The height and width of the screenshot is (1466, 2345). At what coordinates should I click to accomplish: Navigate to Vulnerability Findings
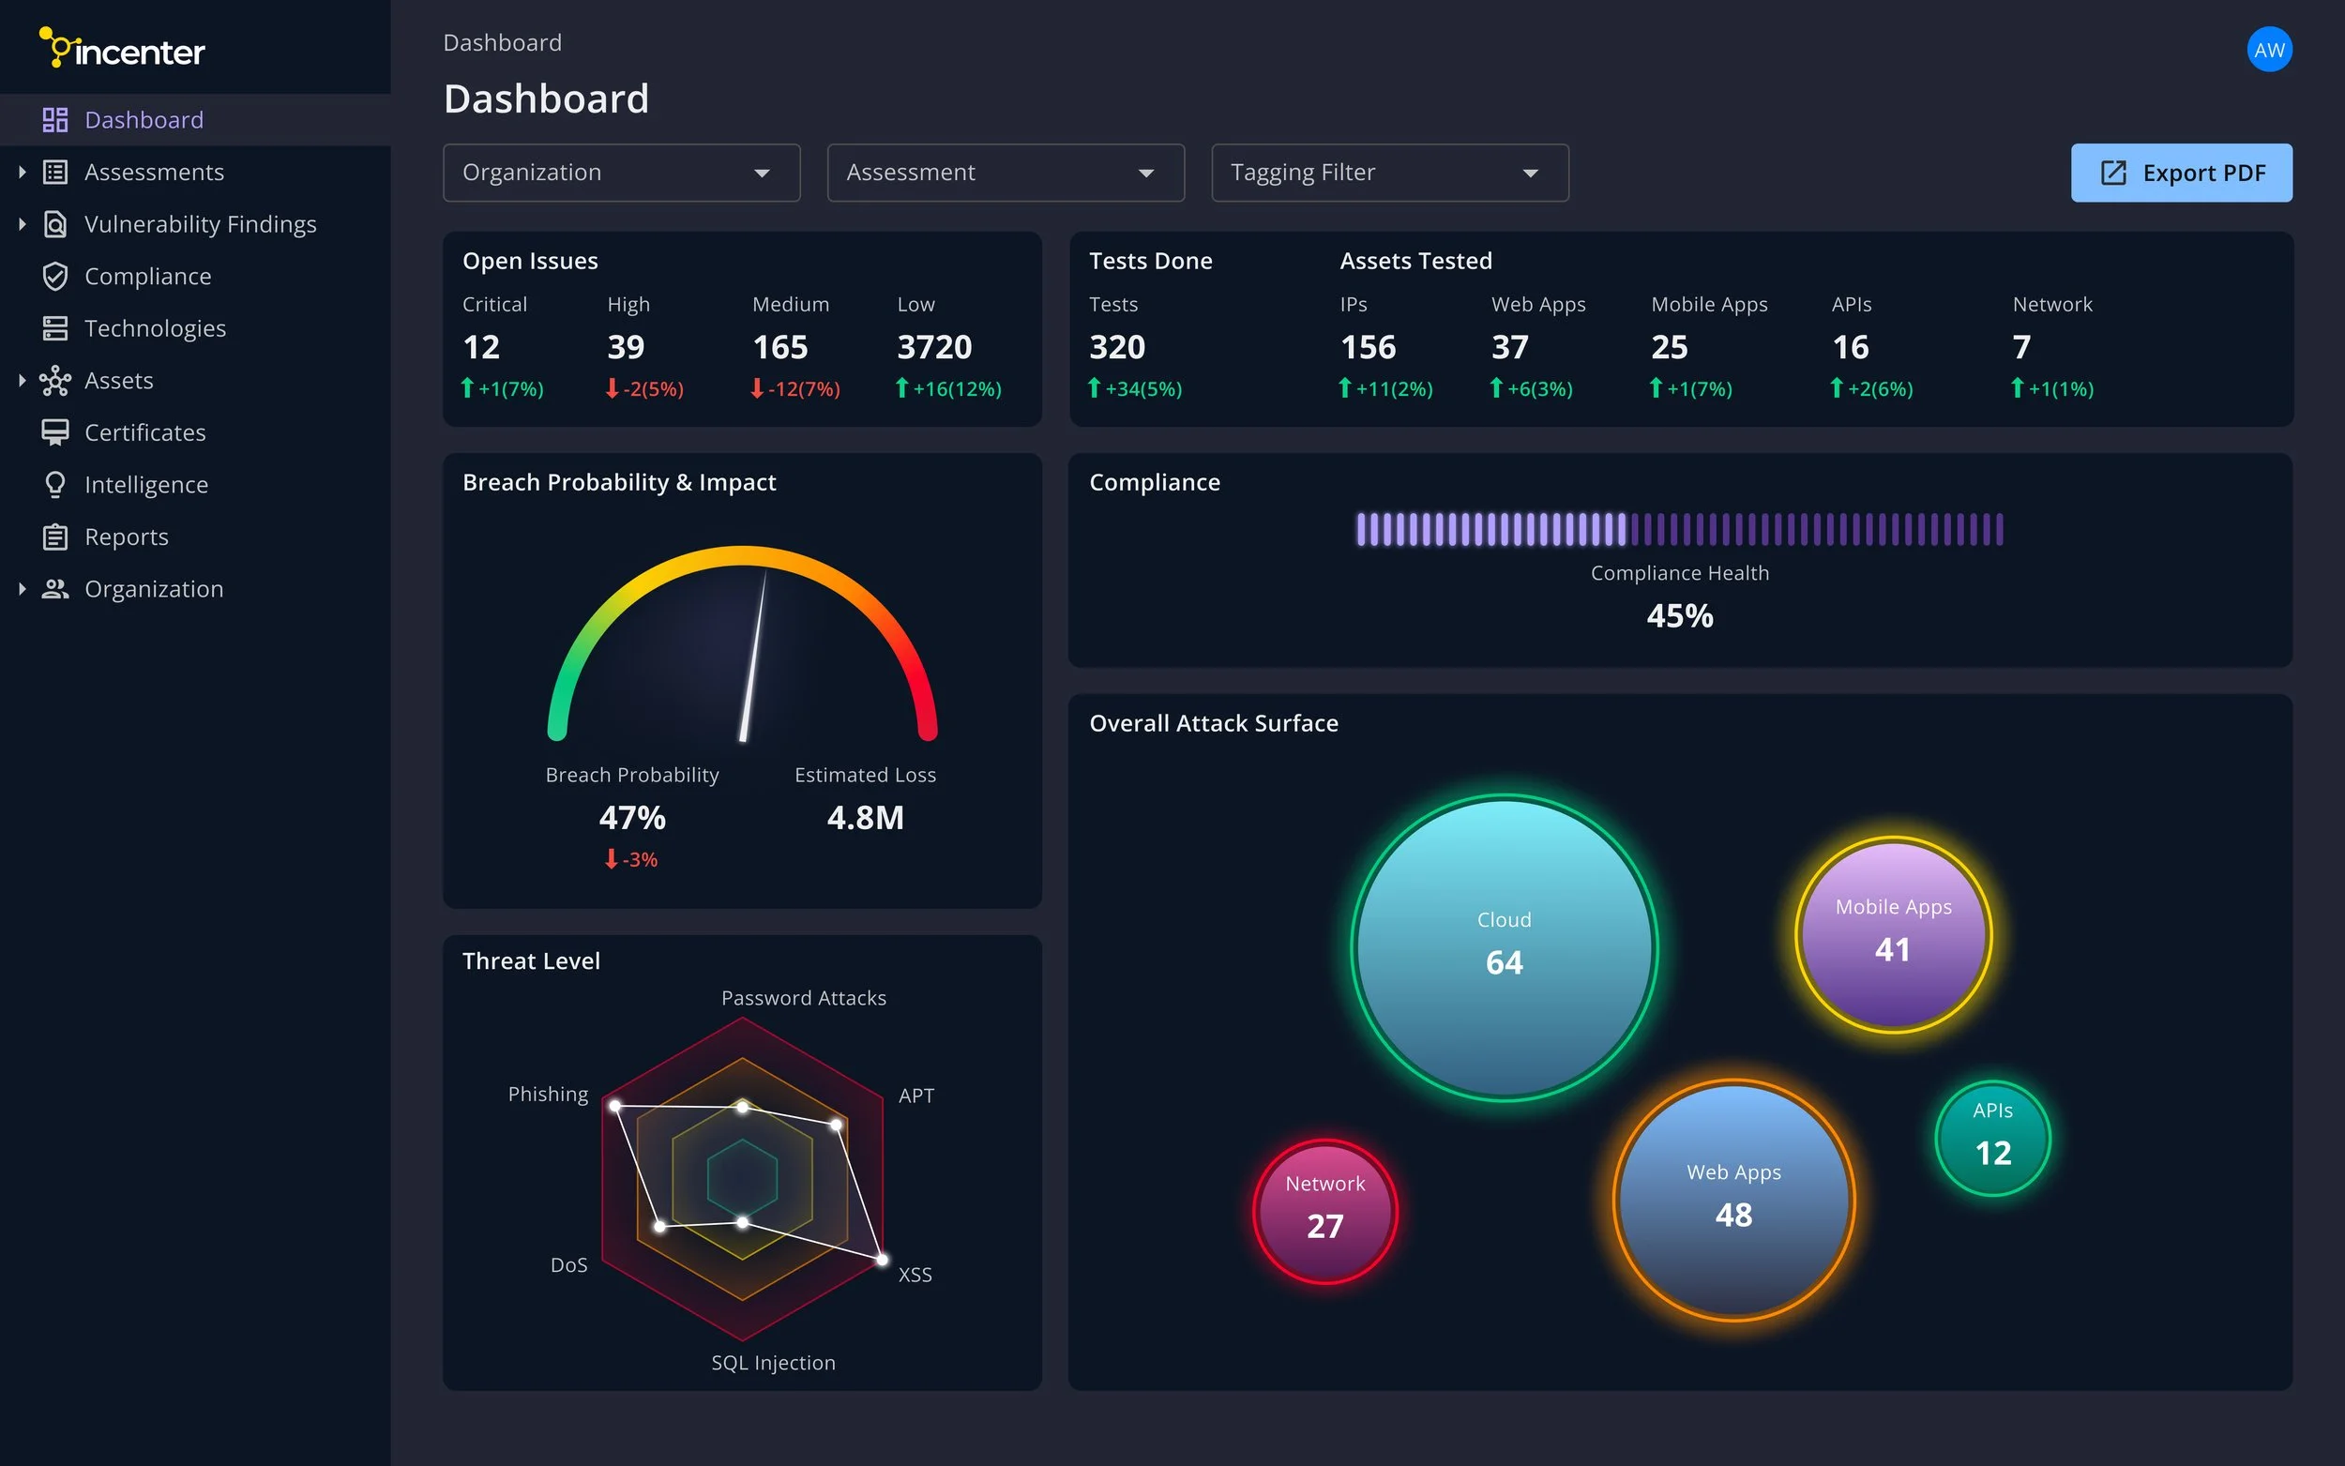click(x=201, y=223)
